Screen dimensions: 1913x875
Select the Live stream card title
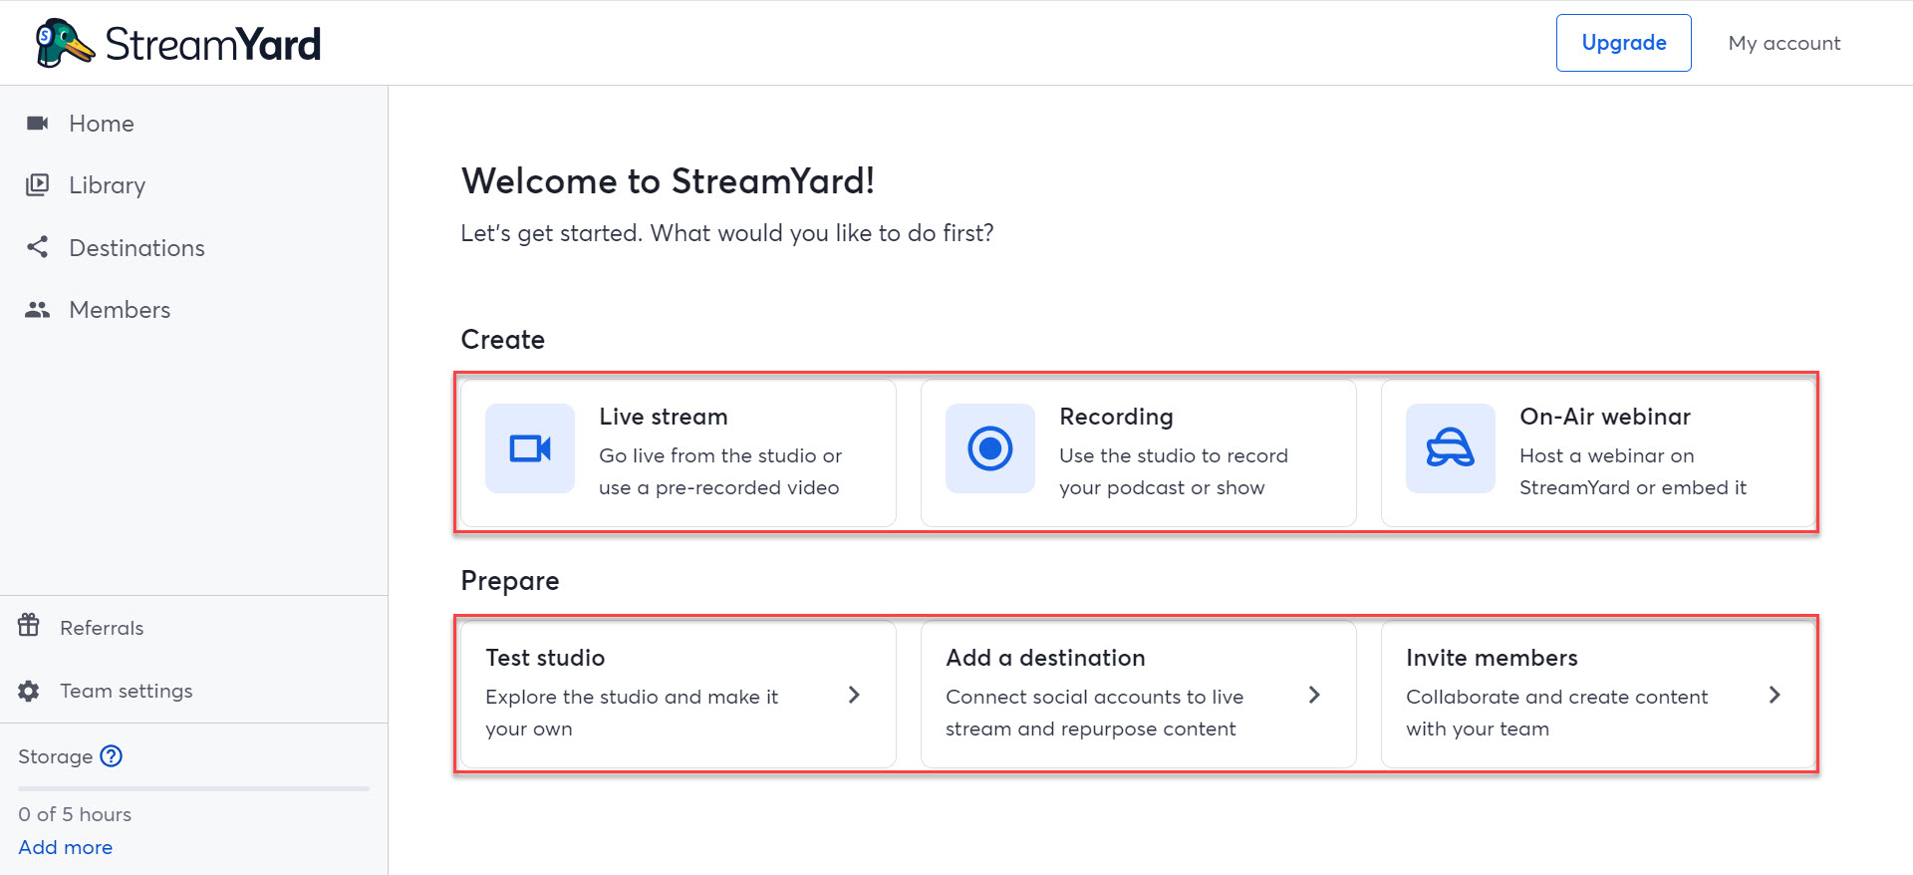tap(664, 417)
